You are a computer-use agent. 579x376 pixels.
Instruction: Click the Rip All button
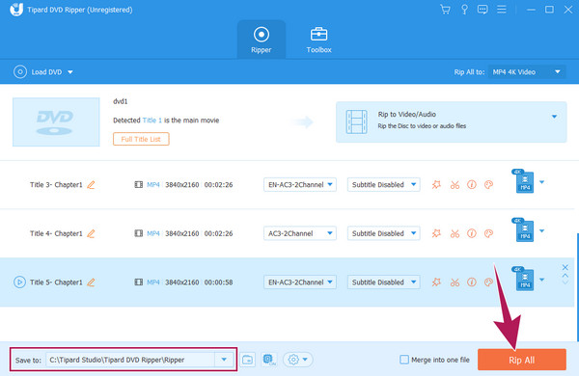(522, 360)
